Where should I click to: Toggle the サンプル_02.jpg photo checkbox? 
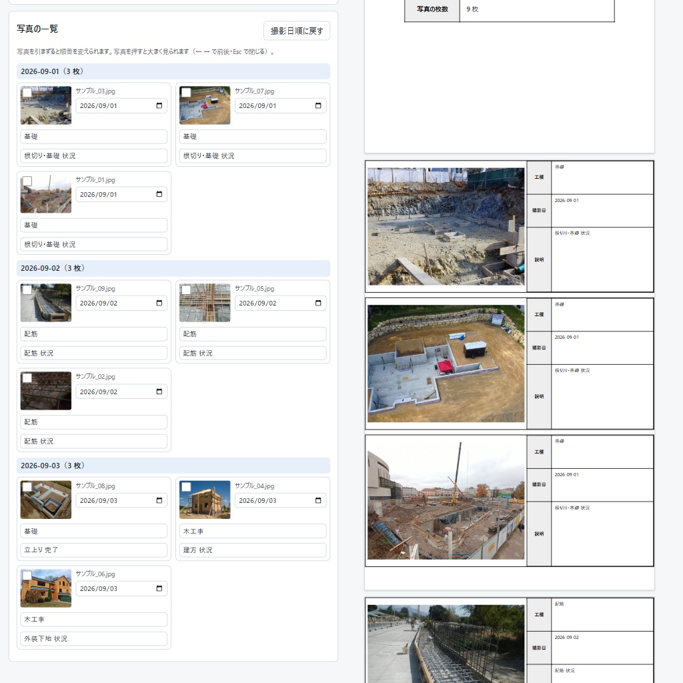point(27,378)
